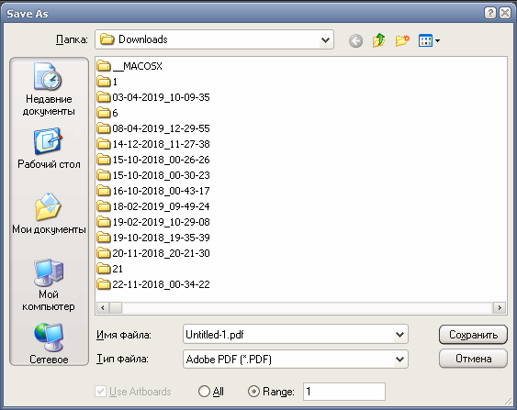517x410 pixels.
Task: Select the folder named 21
Action: tap(110, 269)
